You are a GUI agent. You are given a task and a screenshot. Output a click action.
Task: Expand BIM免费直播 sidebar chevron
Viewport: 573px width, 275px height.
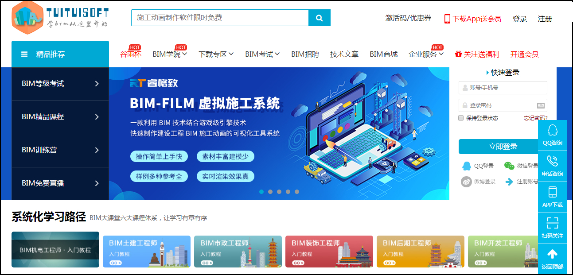97,183
